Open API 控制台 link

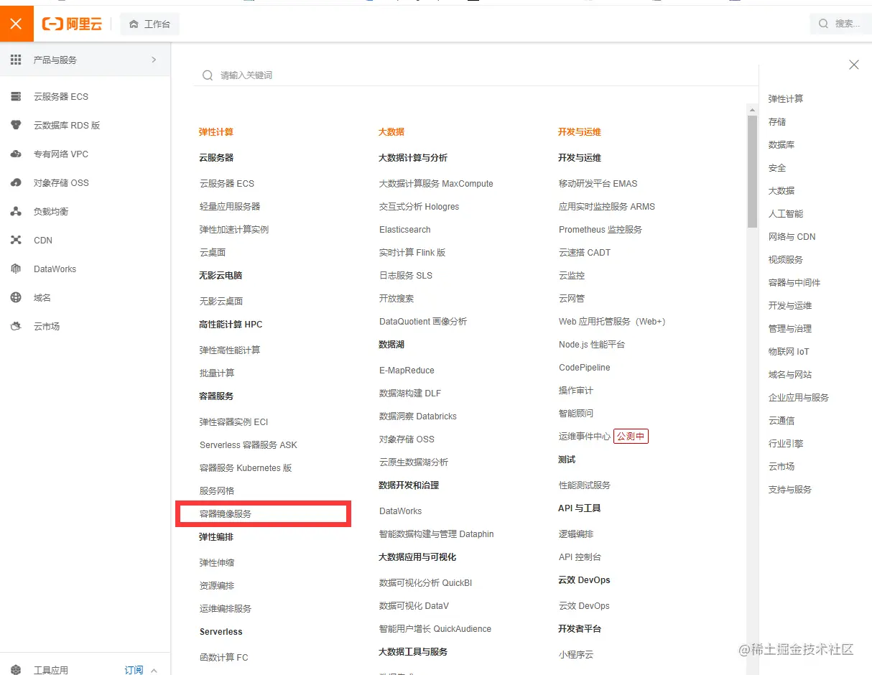[x=580, y=557]
